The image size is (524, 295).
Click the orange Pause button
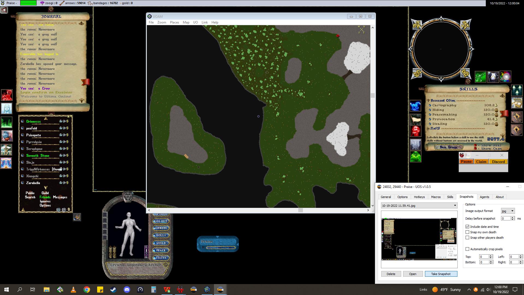(x=466, y=162)
